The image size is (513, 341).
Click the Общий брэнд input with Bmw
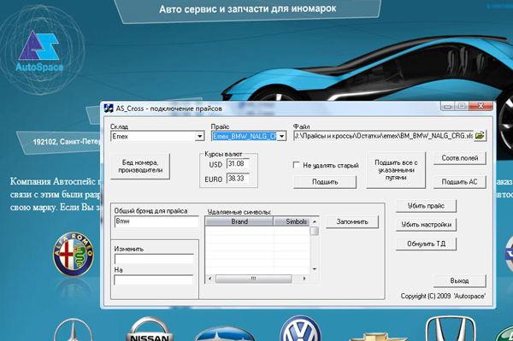click(x=156, y=221)
